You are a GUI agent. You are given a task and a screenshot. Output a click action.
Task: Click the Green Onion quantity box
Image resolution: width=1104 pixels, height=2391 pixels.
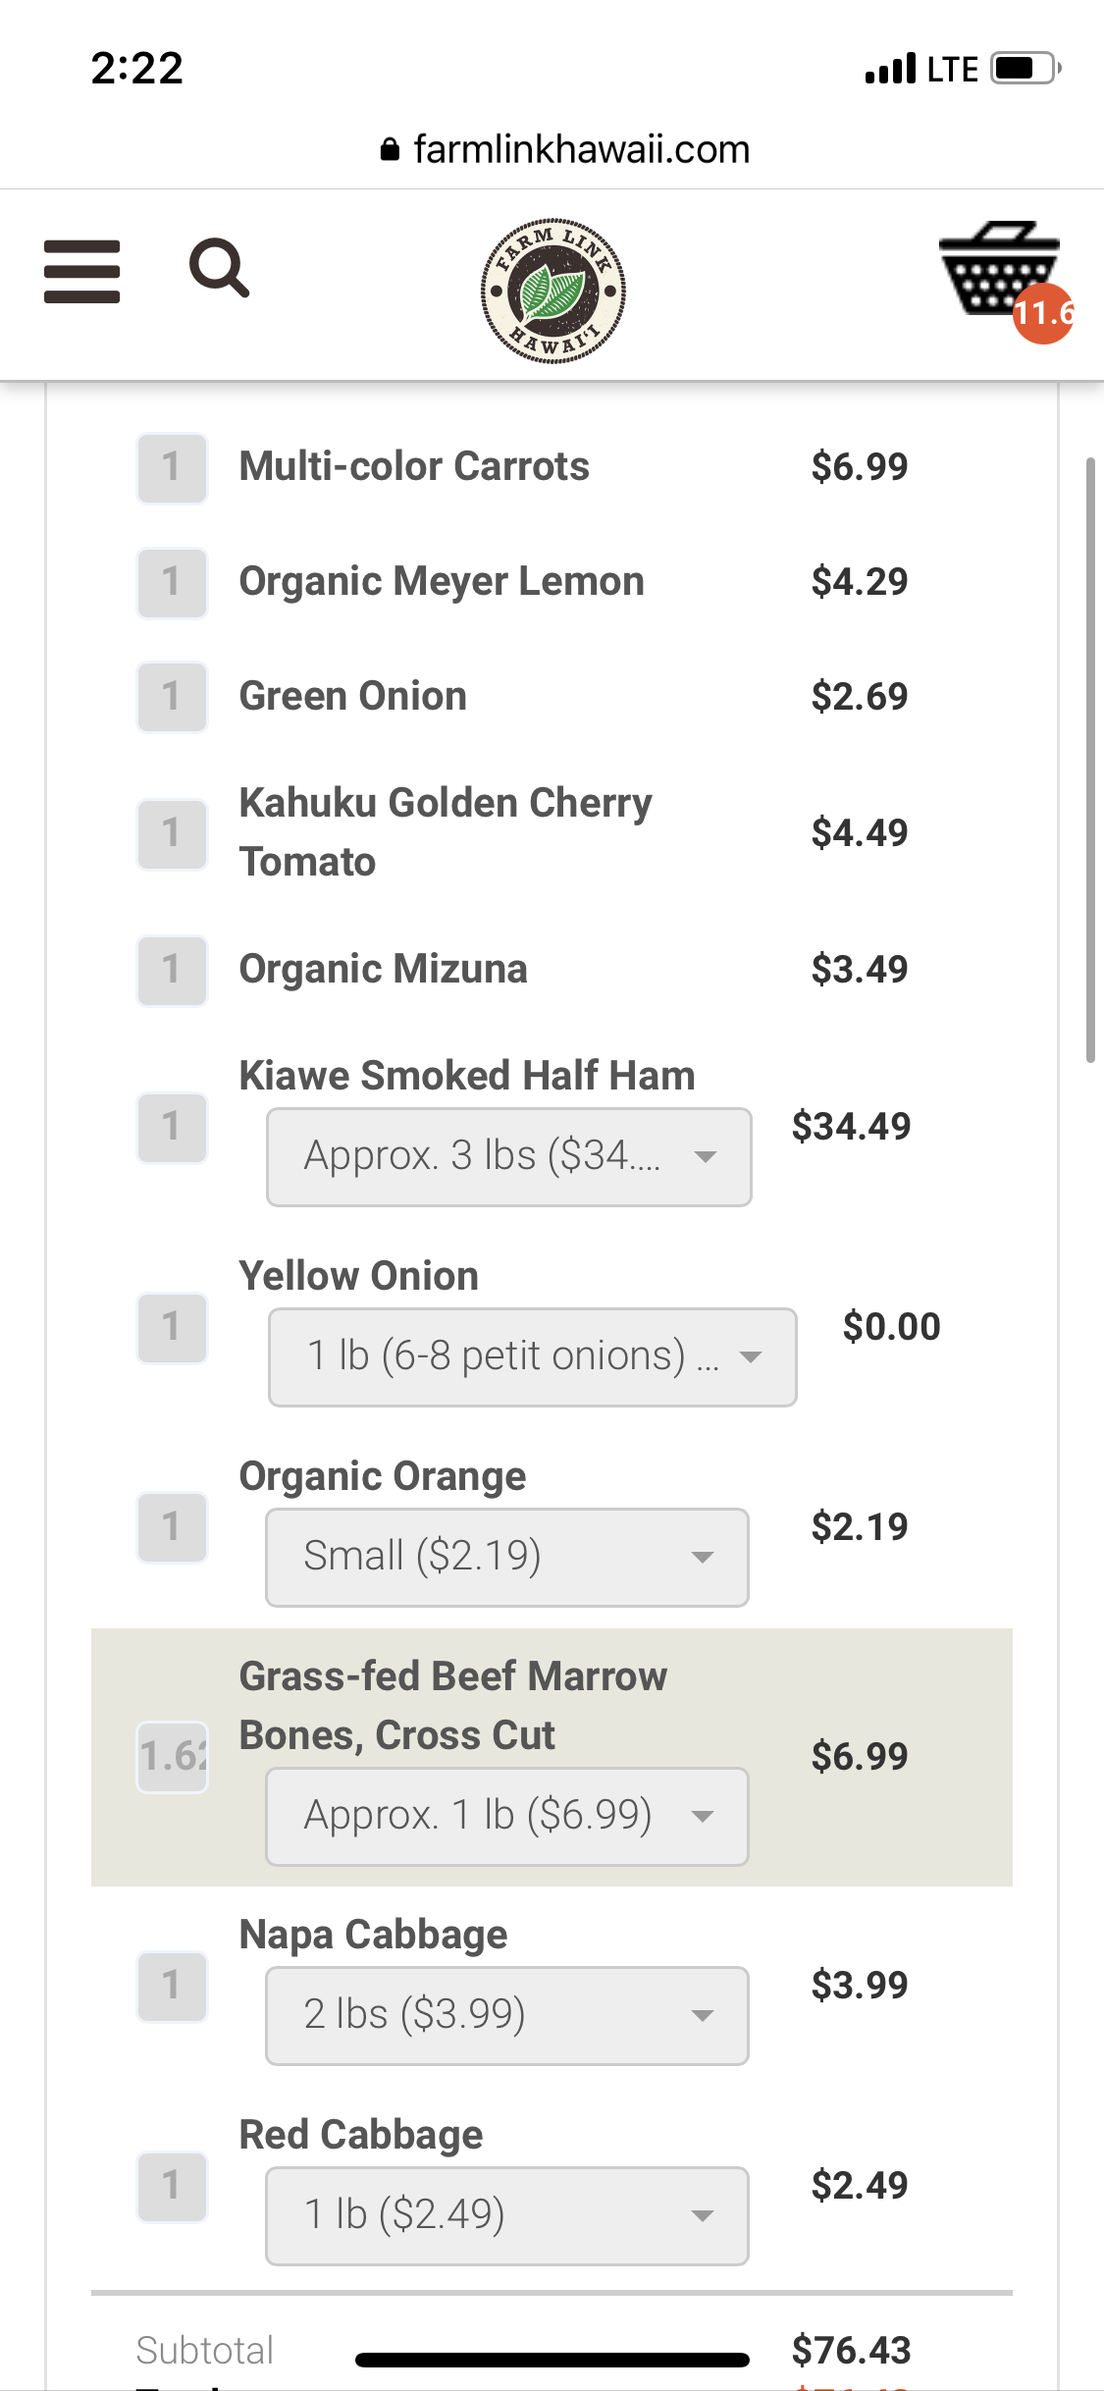tap(172, 698)
